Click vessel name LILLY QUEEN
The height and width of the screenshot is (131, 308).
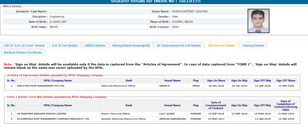[167, 114]
